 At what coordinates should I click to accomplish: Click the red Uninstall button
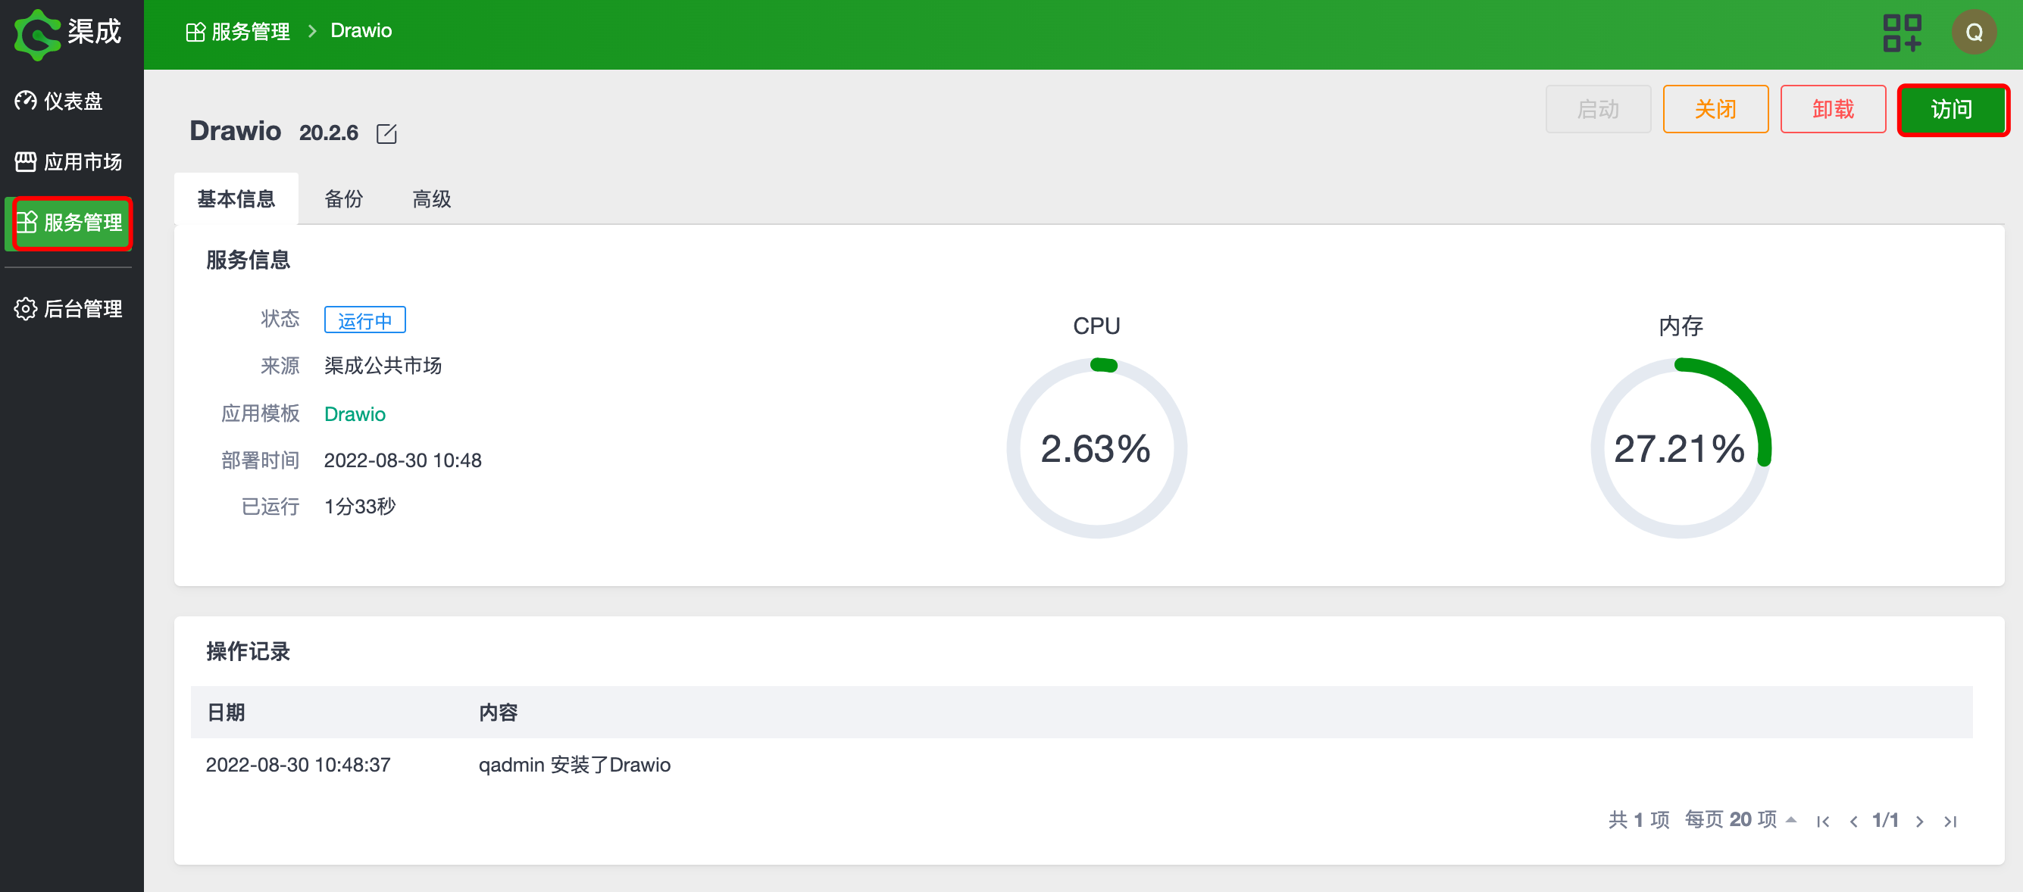click(x=1832, y=109)
